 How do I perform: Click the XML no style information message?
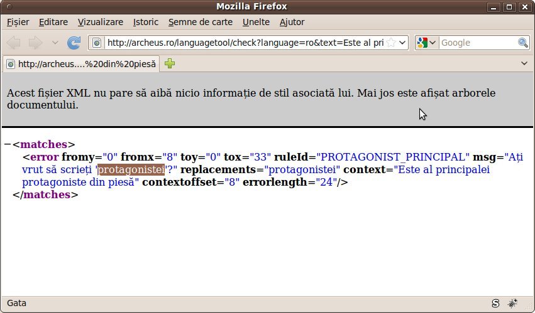tap(251, 99)
